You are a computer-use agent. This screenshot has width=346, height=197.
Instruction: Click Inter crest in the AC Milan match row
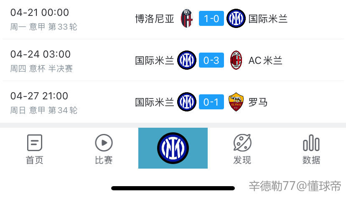[x=187, y=60]
